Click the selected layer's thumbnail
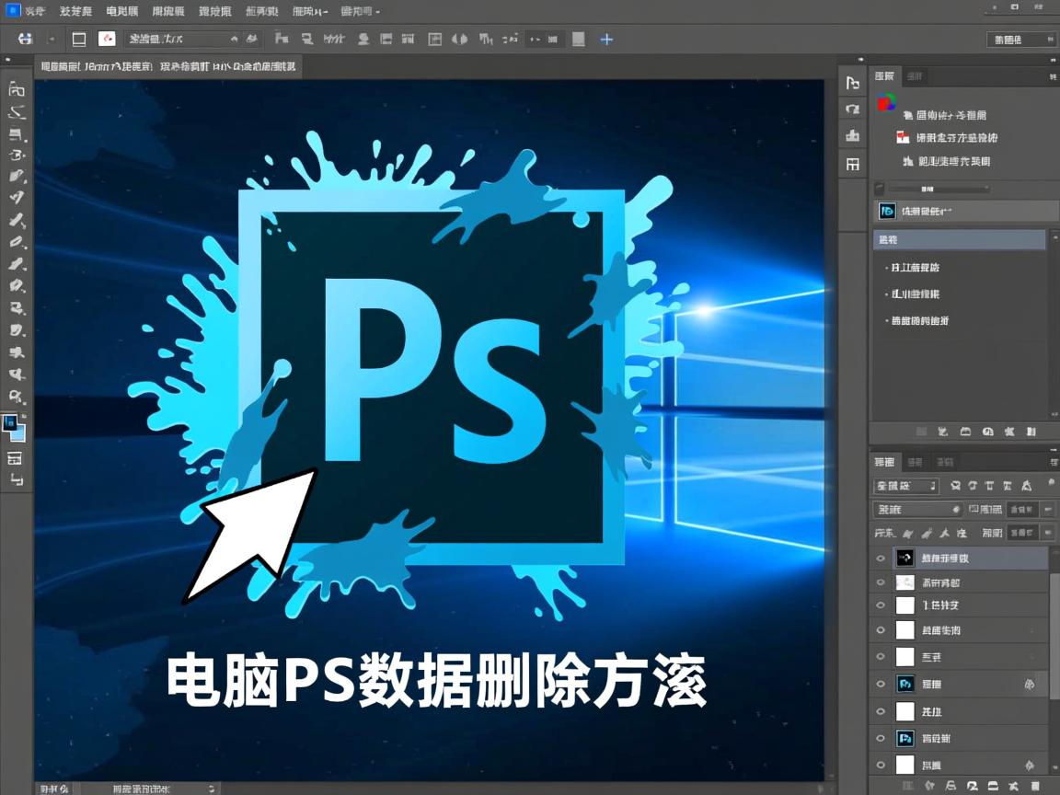The image size is (1060, 795). point(904,558)
